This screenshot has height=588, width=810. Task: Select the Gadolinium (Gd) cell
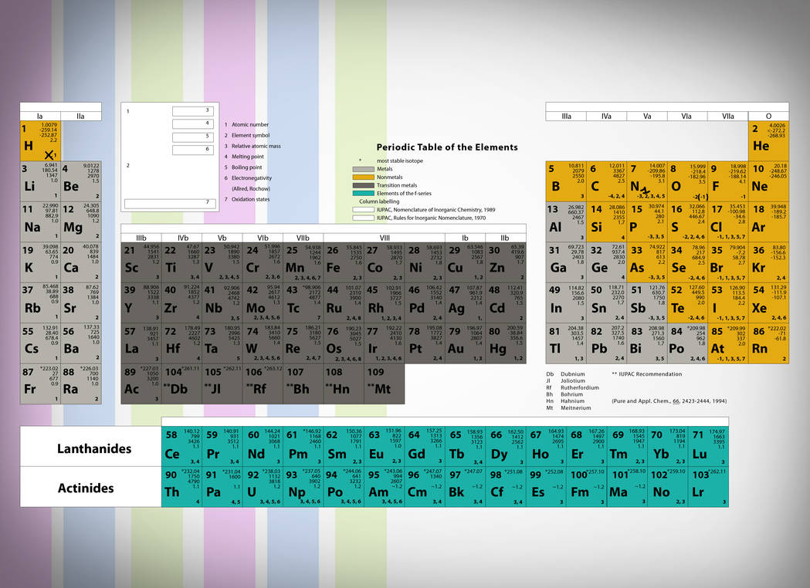click(x=425, y=445)
